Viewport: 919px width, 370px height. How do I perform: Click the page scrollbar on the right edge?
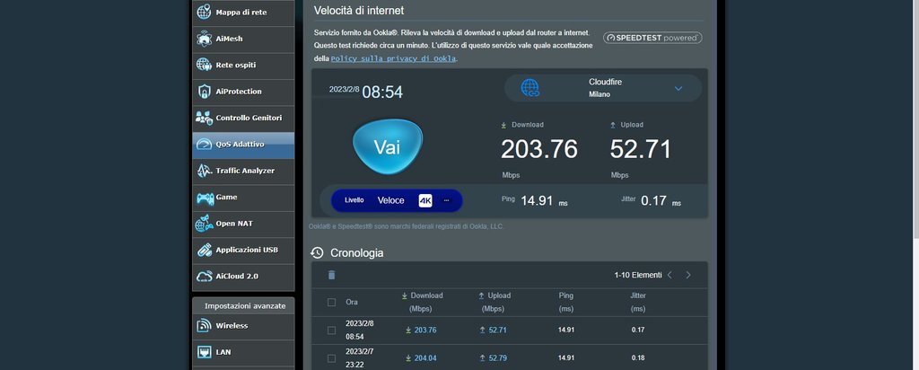[x=915, y=118]
